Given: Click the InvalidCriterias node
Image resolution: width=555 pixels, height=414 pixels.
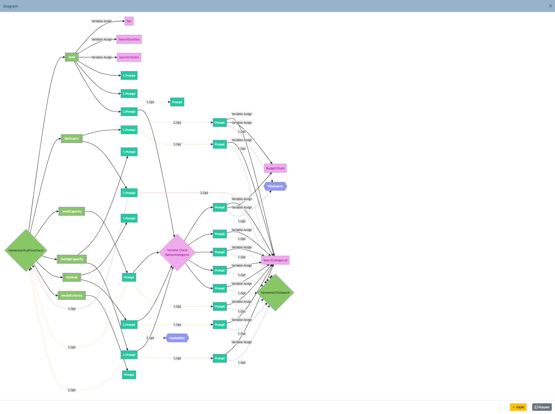Looking at the screenshot, I should [72, 295].
